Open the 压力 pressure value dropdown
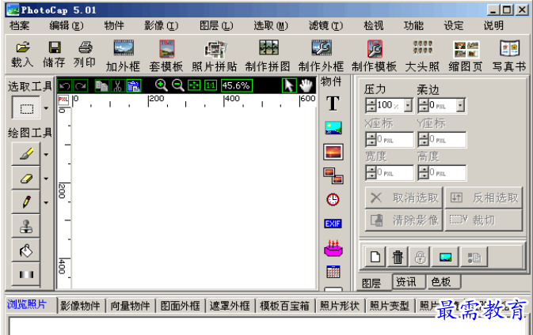The image size is (533, 335). point(408,105)
